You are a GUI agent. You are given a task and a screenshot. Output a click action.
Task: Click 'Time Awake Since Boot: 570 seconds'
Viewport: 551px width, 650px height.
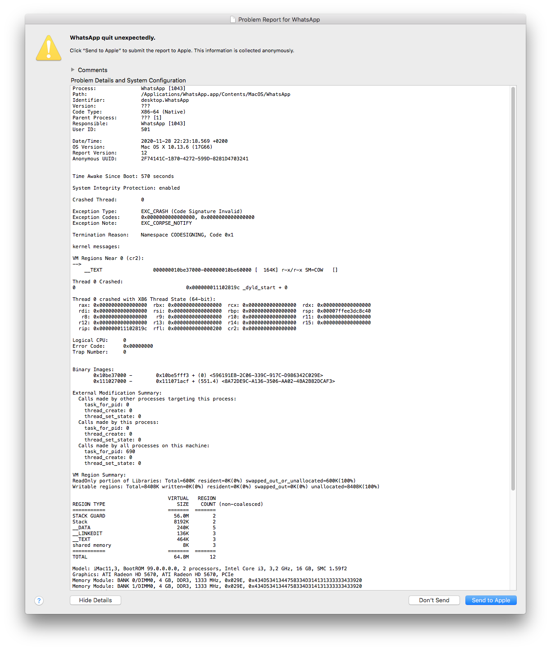click(x=123, y=177)
